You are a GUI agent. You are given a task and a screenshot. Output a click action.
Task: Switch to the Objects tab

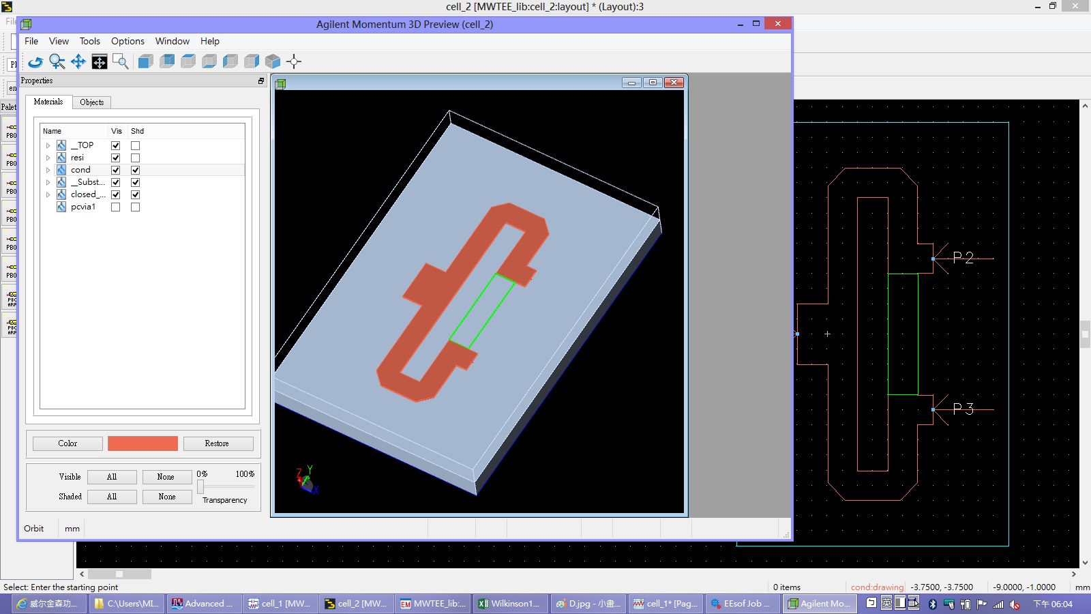click(x=91, y=102)
